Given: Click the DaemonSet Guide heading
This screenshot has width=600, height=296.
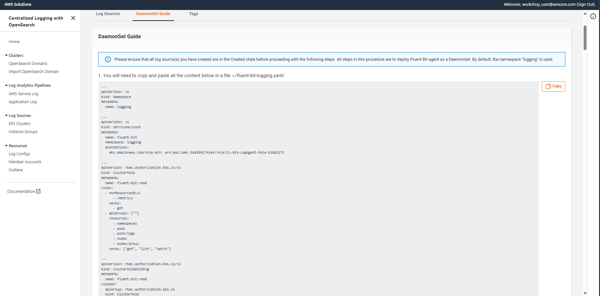Looking at the screenshot, I should pos(119,37).
